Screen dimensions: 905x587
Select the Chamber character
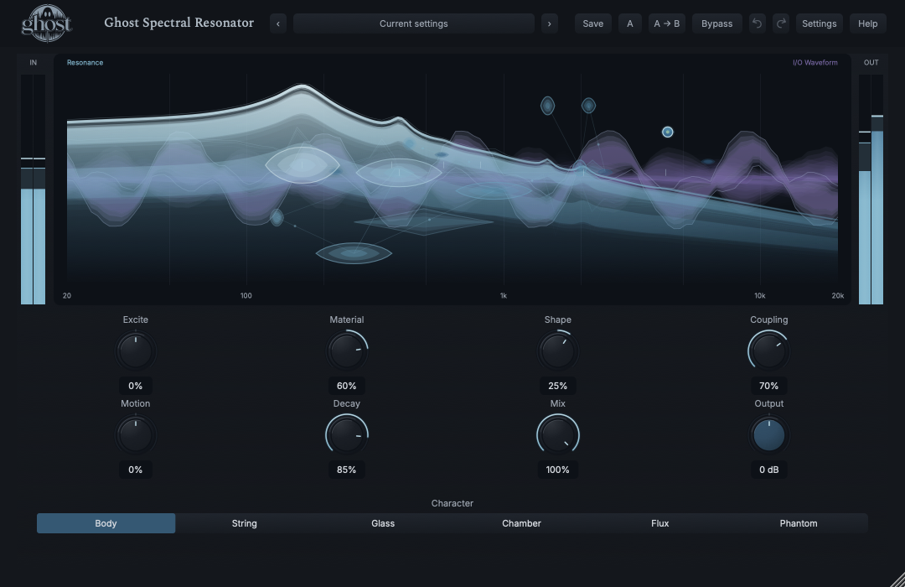[x=521, y=523]
